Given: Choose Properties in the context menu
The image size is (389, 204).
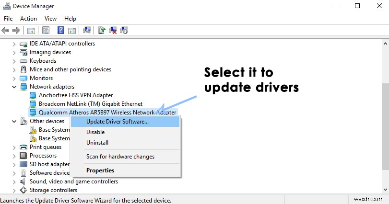Looking at the screenshot, I should tap(125, 170).
